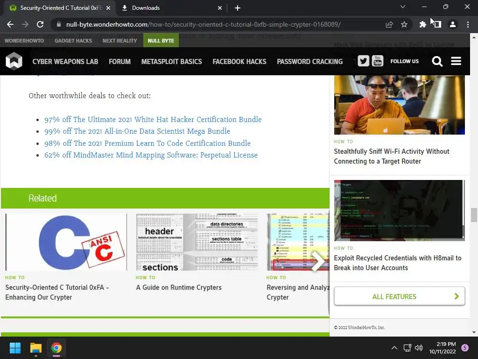The width and height of the screenshot is (478, 359).
Task: Open the hamburger site menu
Action: click(x=456, y=61)
